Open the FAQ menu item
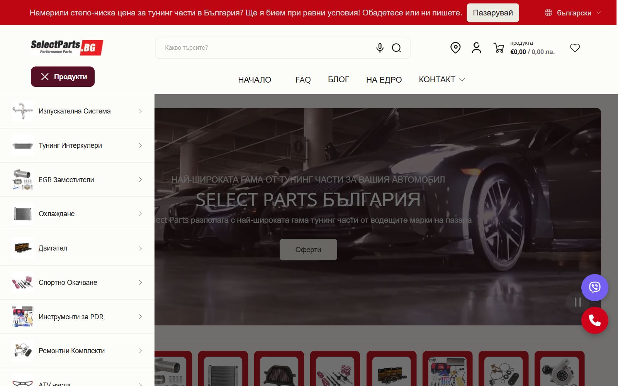The width and height of the screenshot is (618, 386). [x=303, y=80]
